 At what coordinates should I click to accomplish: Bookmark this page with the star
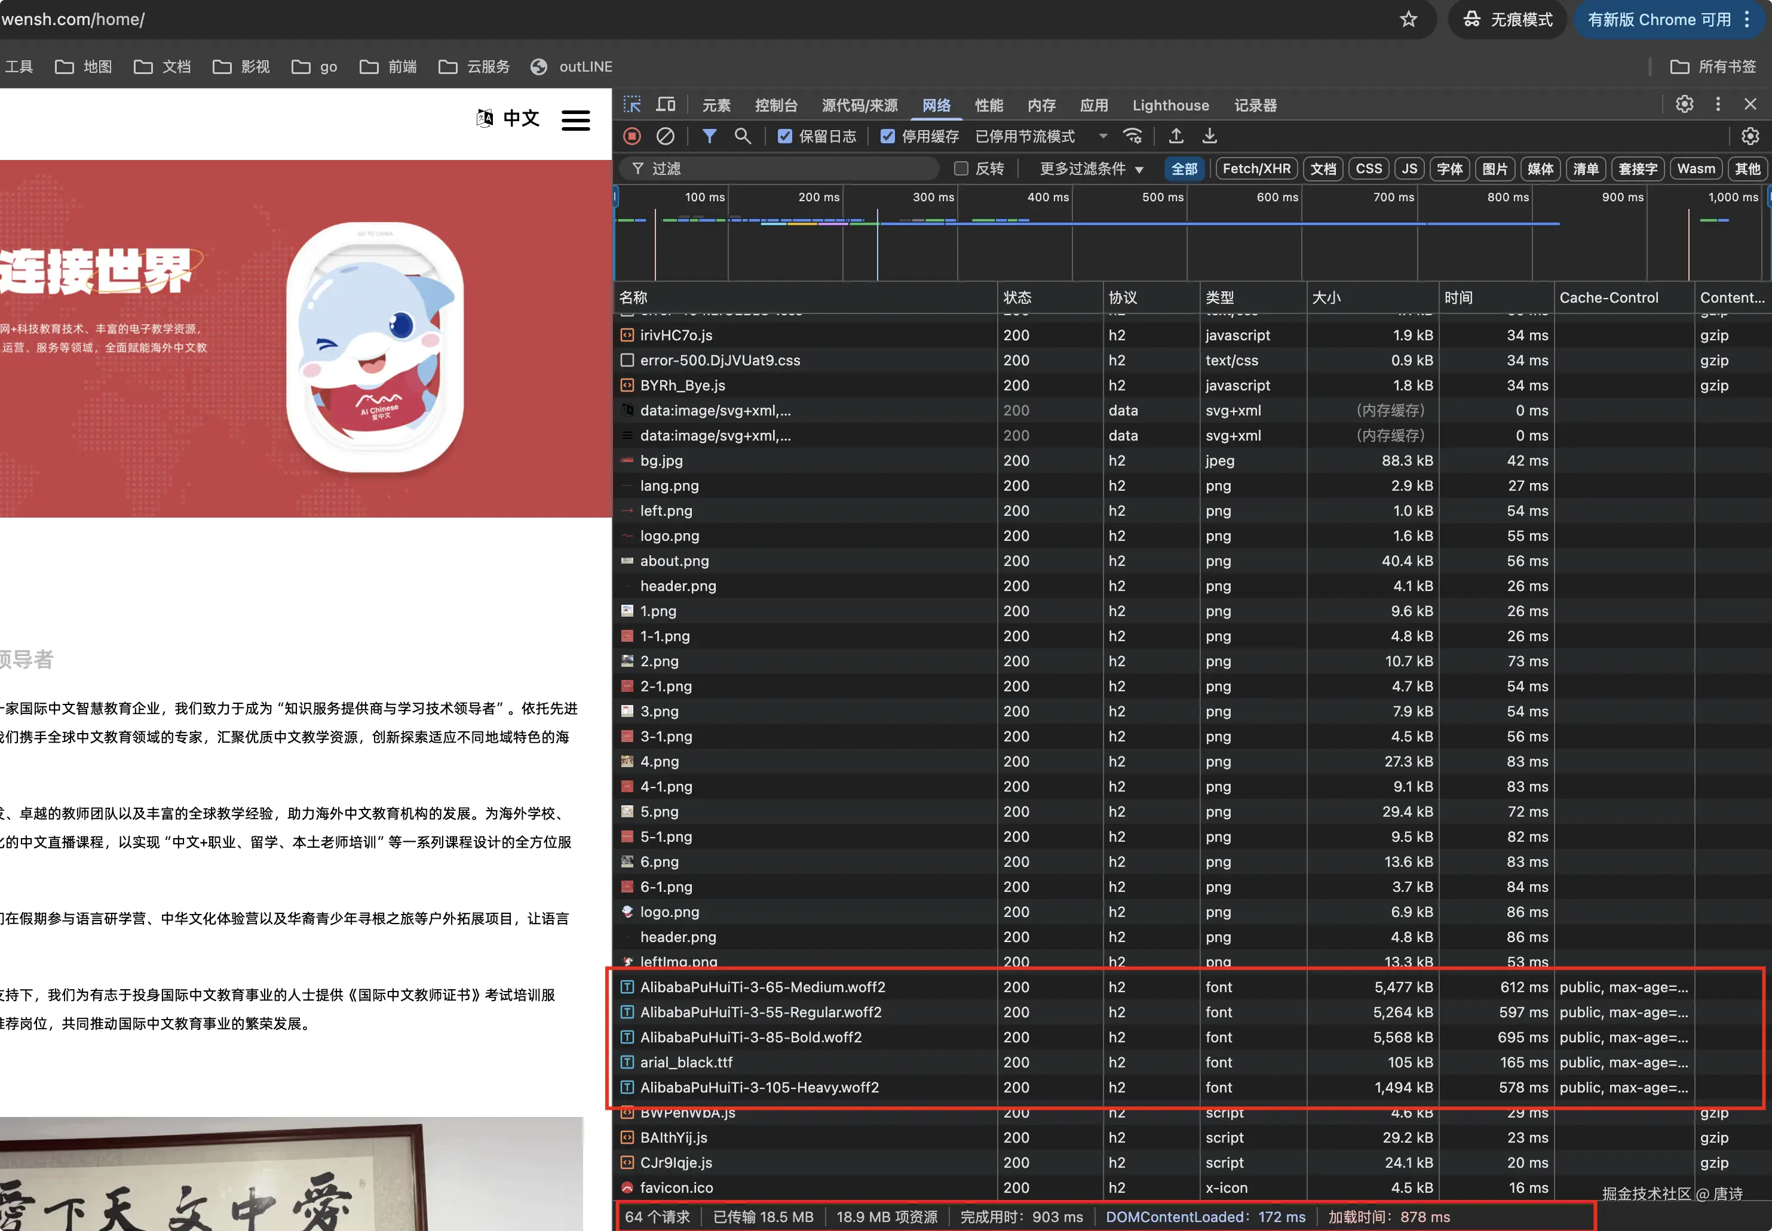click(1409, 19)
